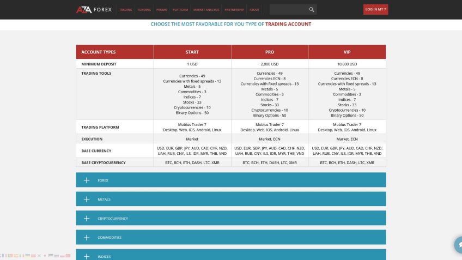Click the magnifying glass search icon
The height and width of the screenshot is (260, 462).
[x=311, y=9]
